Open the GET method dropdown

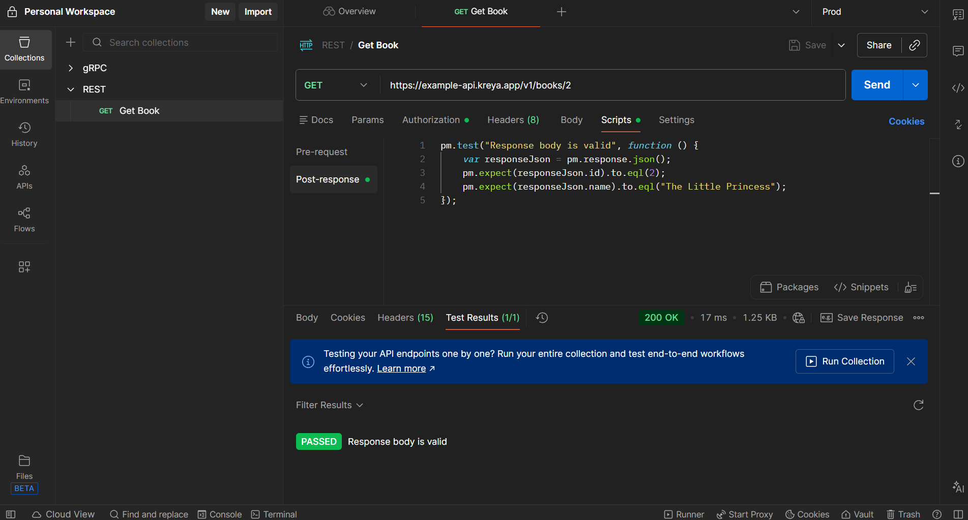click(x=336, y=85)
